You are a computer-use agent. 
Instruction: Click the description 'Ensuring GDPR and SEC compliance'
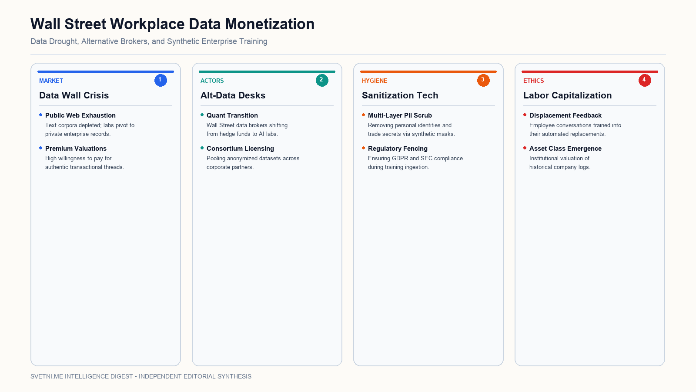(415, 158)
